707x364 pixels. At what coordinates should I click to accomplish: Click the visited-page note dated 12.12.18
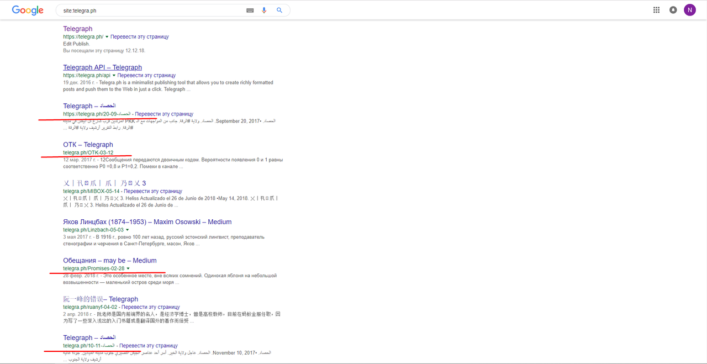[x=104, y=50]
